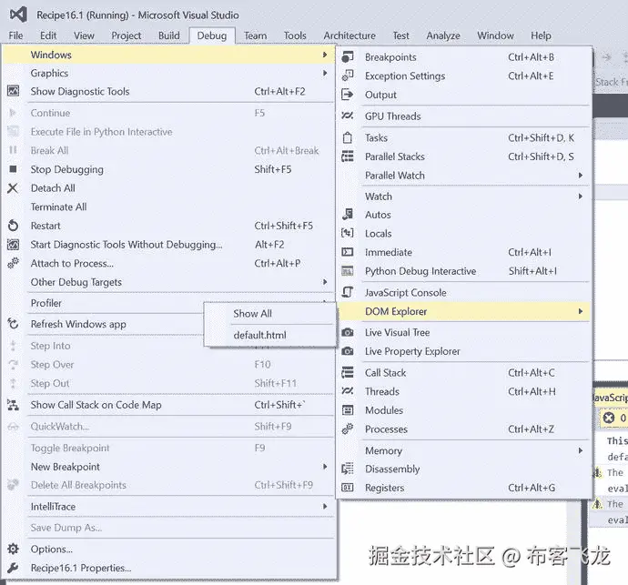
Task: Click the Stop Debugging square icon
Action: click(14, 169)
